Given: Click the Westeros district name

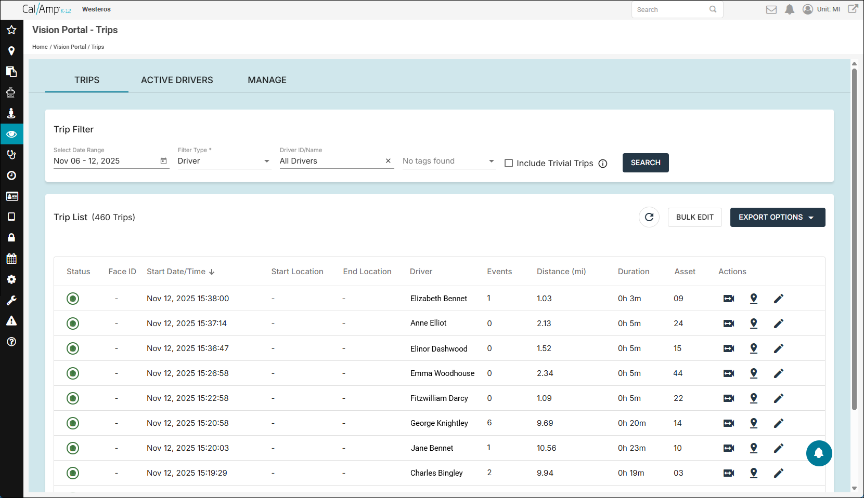Looking at the screenshot, I should (96, 9).
